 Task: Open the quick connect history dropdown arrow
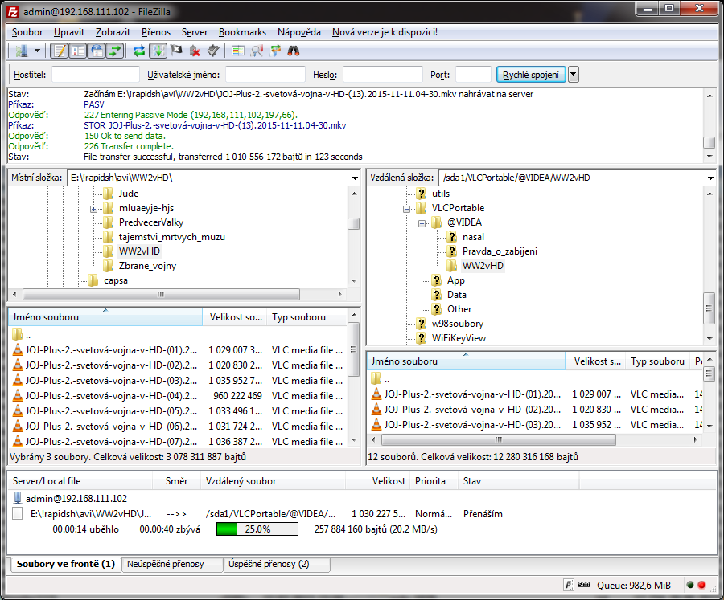point(574,75)
